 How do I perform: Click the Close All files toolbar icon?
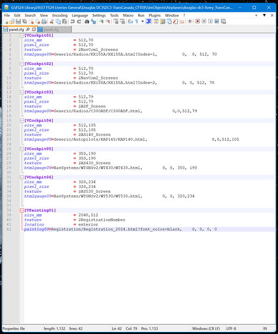[38, 21]
